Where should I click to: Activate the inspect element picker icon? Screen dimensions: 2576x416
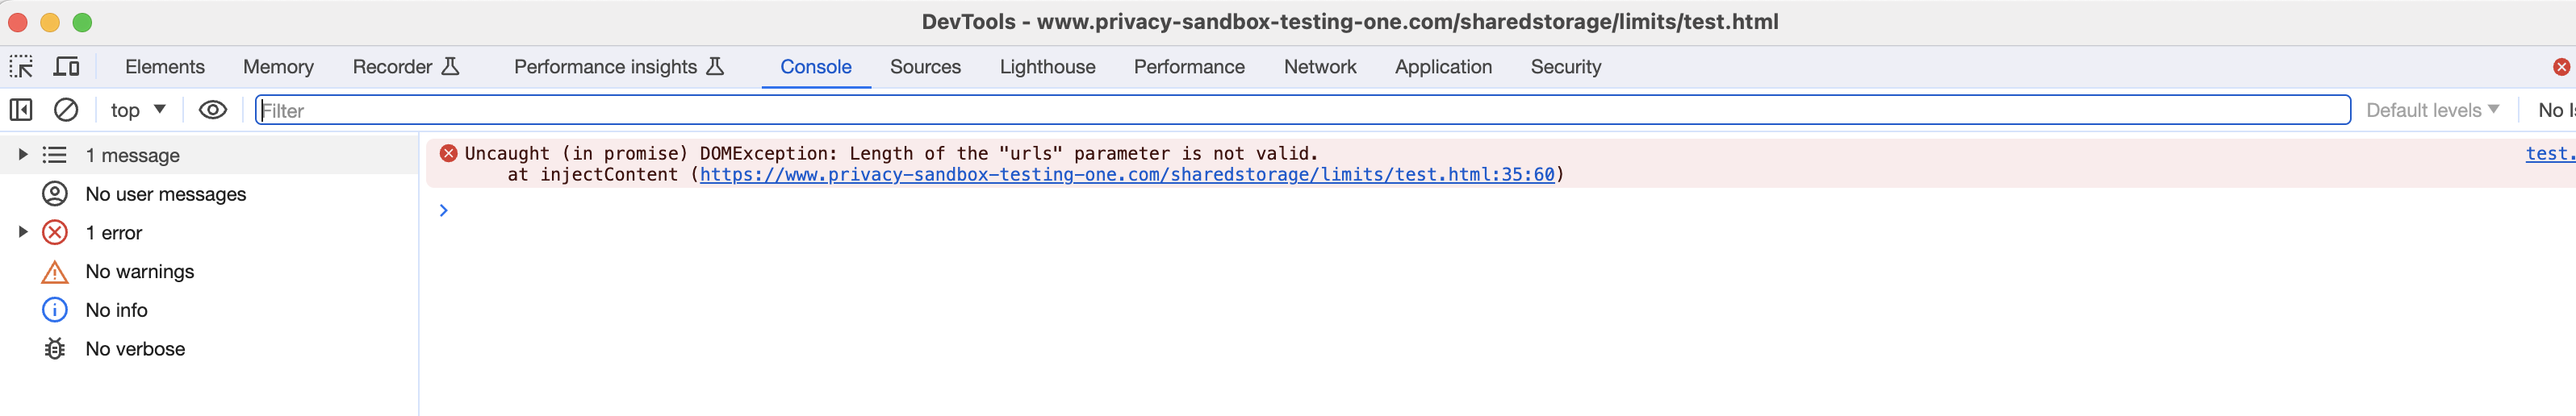point(21,67)
